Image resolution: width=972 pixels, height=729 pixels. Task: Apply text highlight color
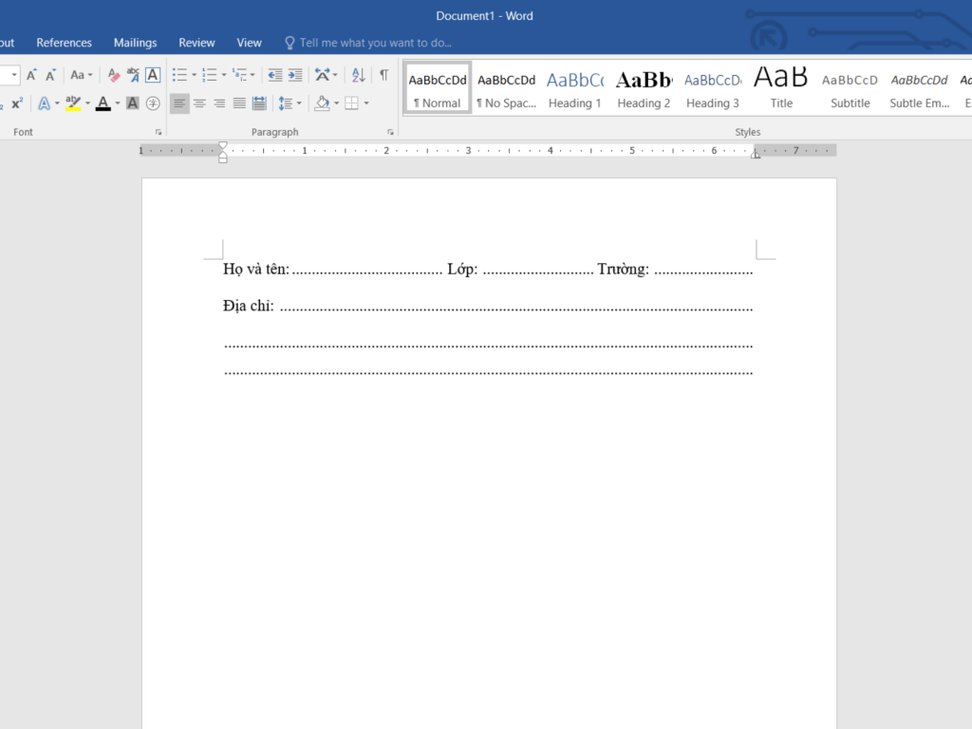coord(73,103)
